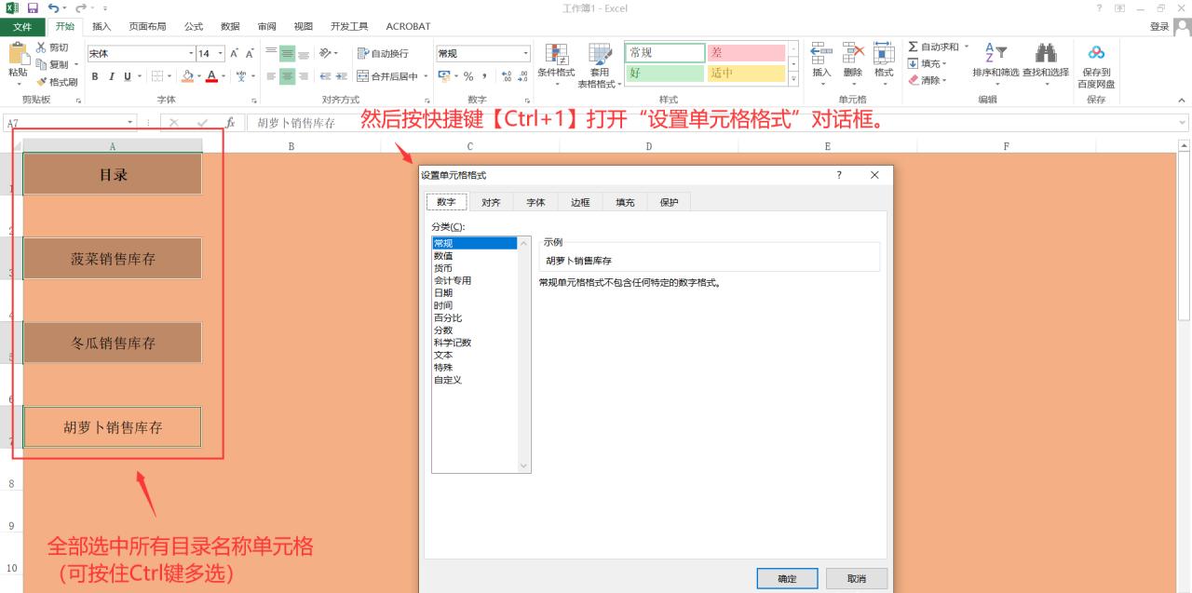Increase font size with larger A icon

tap(234, 53)
